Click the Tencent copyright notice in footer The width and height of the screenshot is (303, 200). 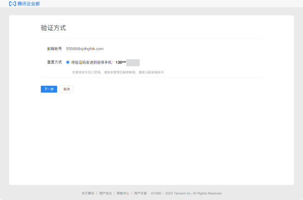(186, 193)
